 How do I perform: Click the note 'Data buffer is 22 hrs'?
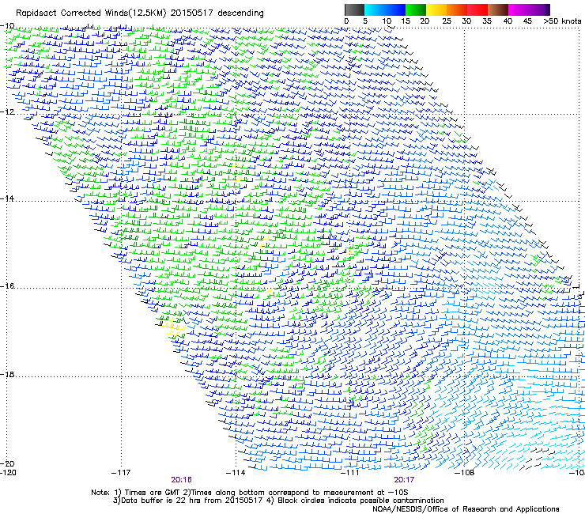(x=160, y=501)
